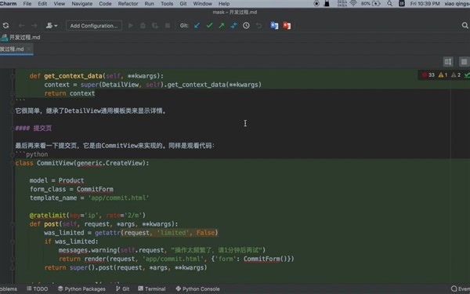Viewport: 470px width, 294px height.
Task: Click the 开发过程.md breadcrumb in the navigation bar
Action: point(21,37)
